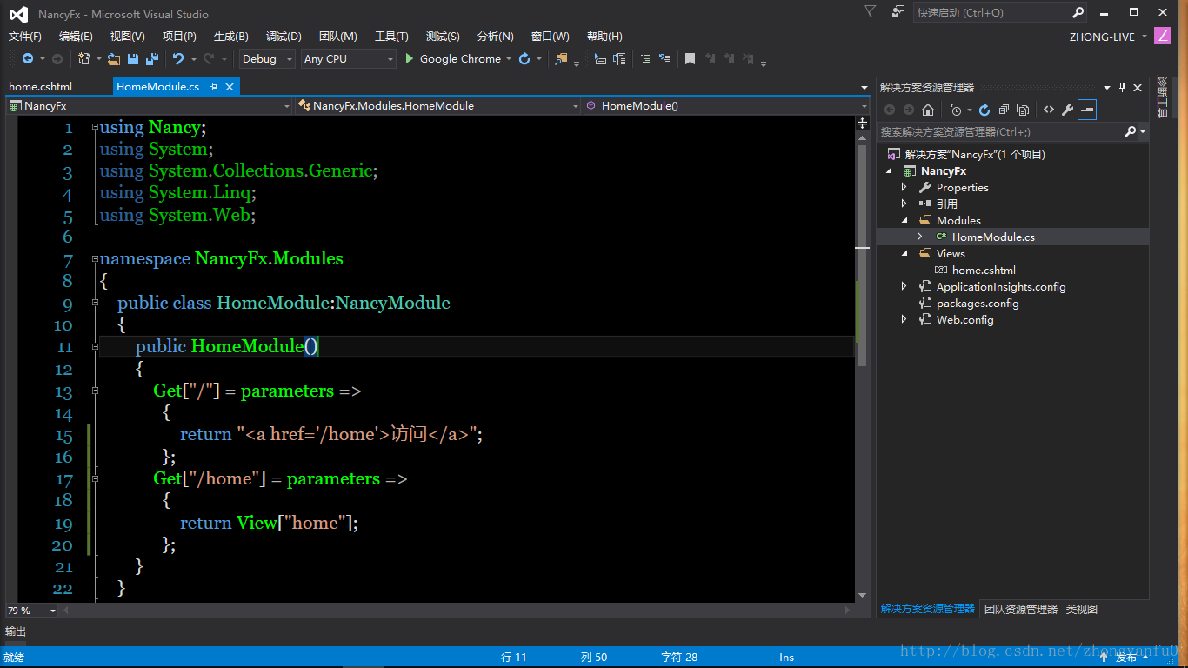Open NancyFx.Modules.HomeModule type dropdown

[437, 105]
